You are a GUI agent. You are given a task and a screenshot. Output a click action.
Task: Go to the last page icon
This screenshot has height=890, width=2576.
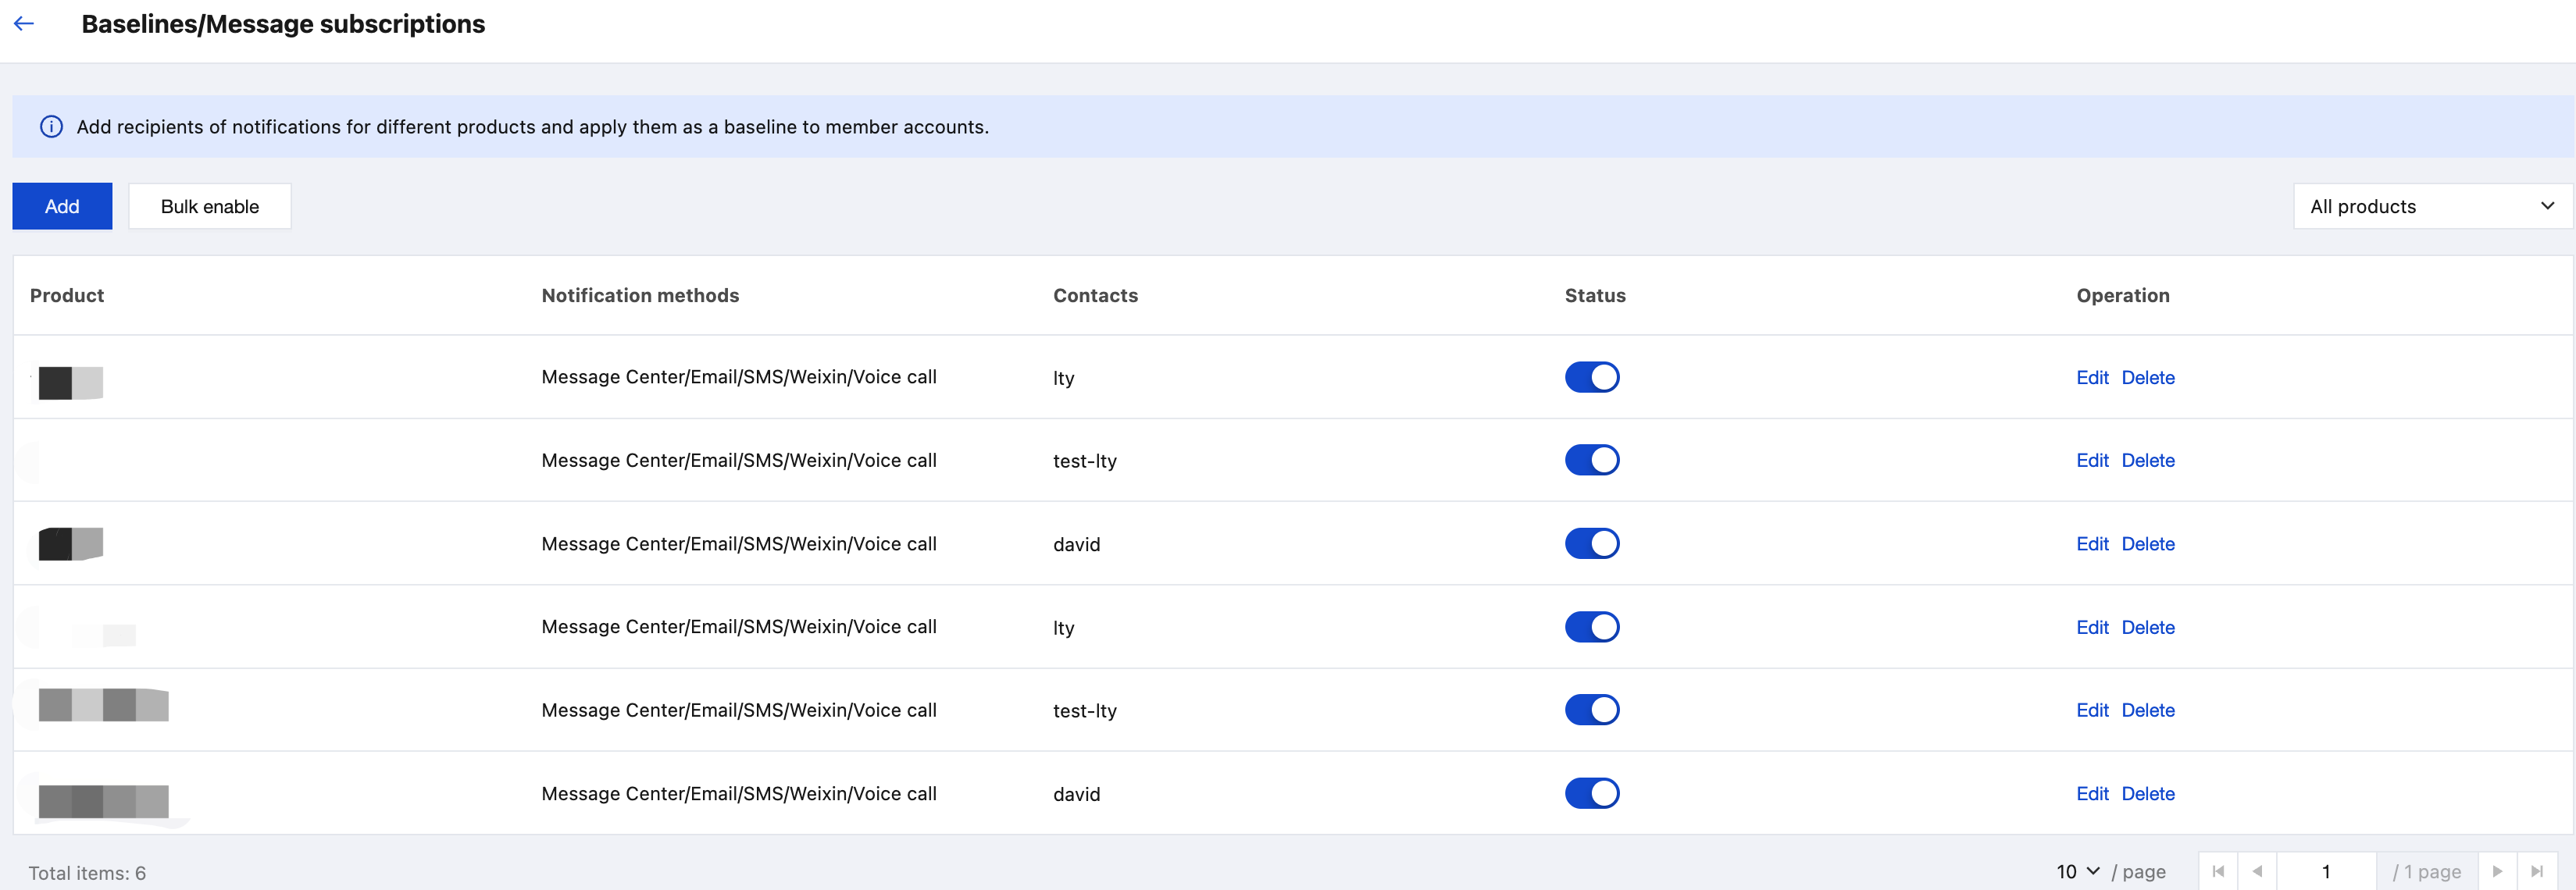tap(2537, 871)
